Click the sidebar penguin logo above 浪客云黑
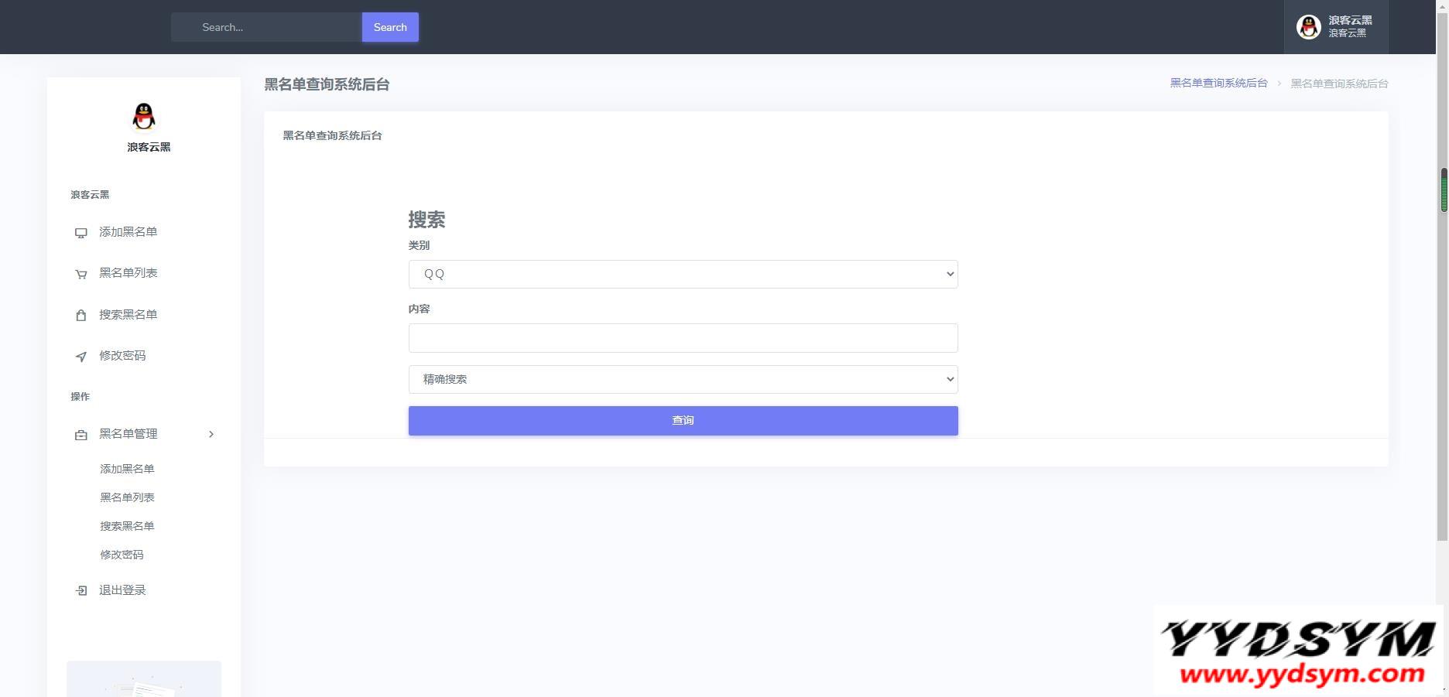 click(x=144, y=117)
